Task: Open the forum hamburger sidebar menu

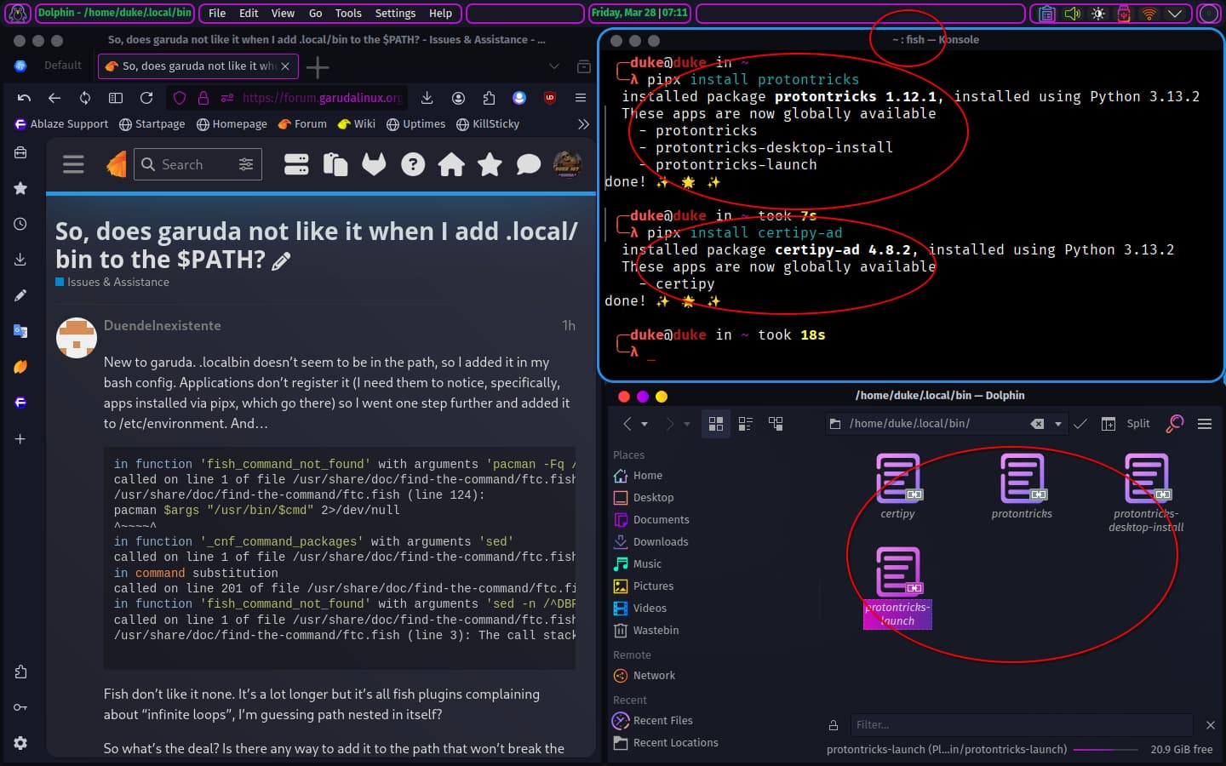Action: [x=73, y=164]
